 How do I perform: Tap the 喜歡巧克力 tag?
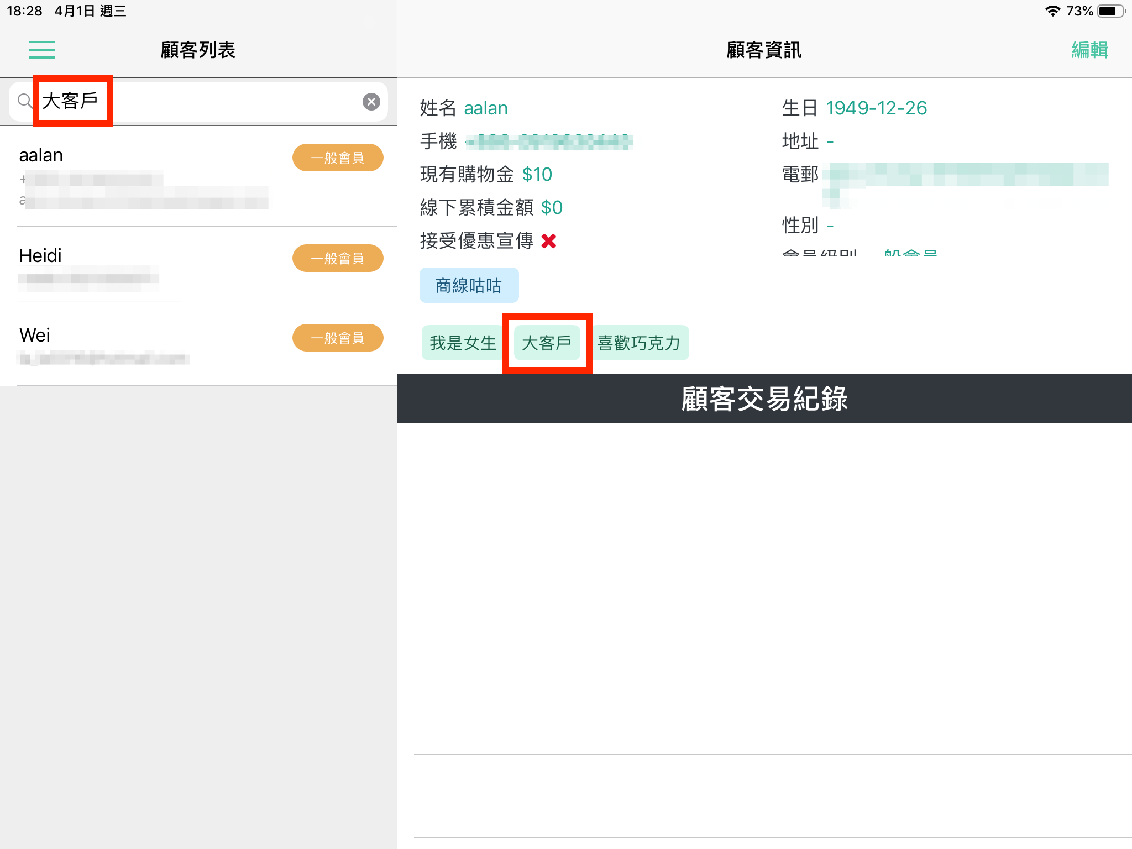pyautogui.click(x=639, y=343)
